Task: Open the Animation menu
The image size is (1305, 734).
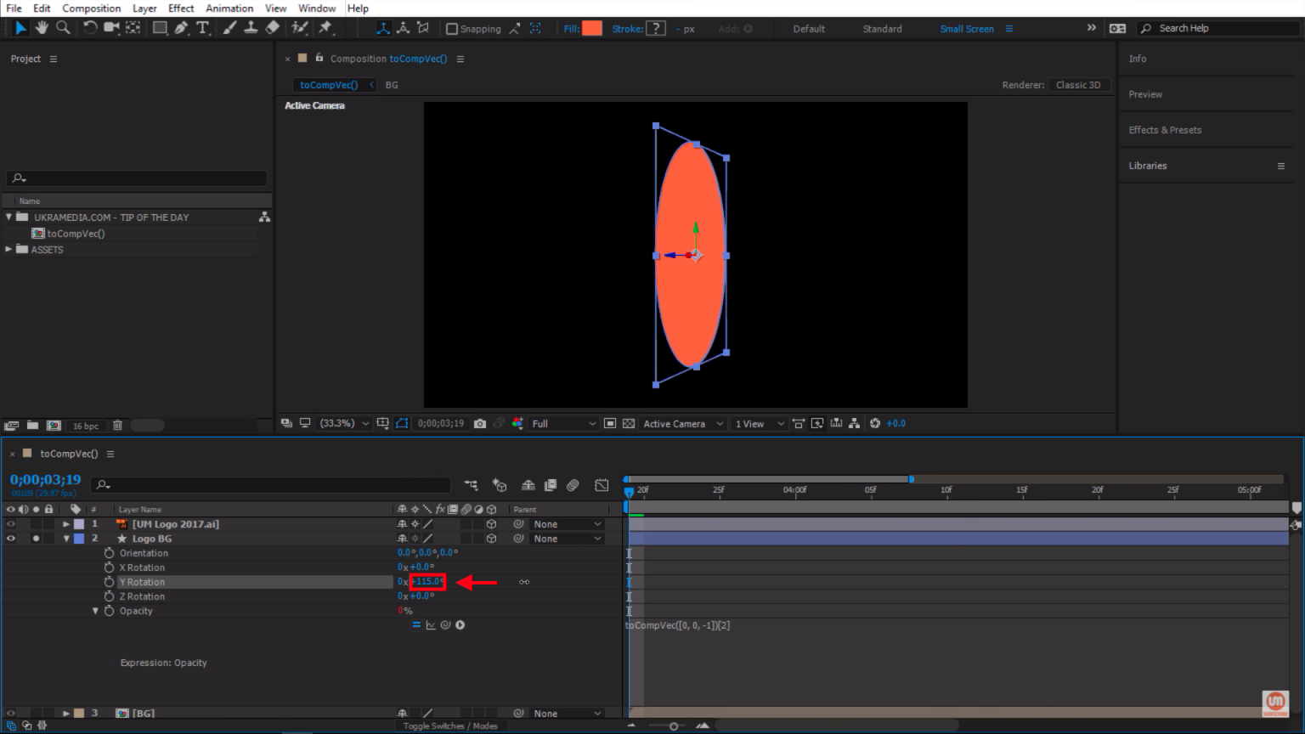Action: click(229, 8)
